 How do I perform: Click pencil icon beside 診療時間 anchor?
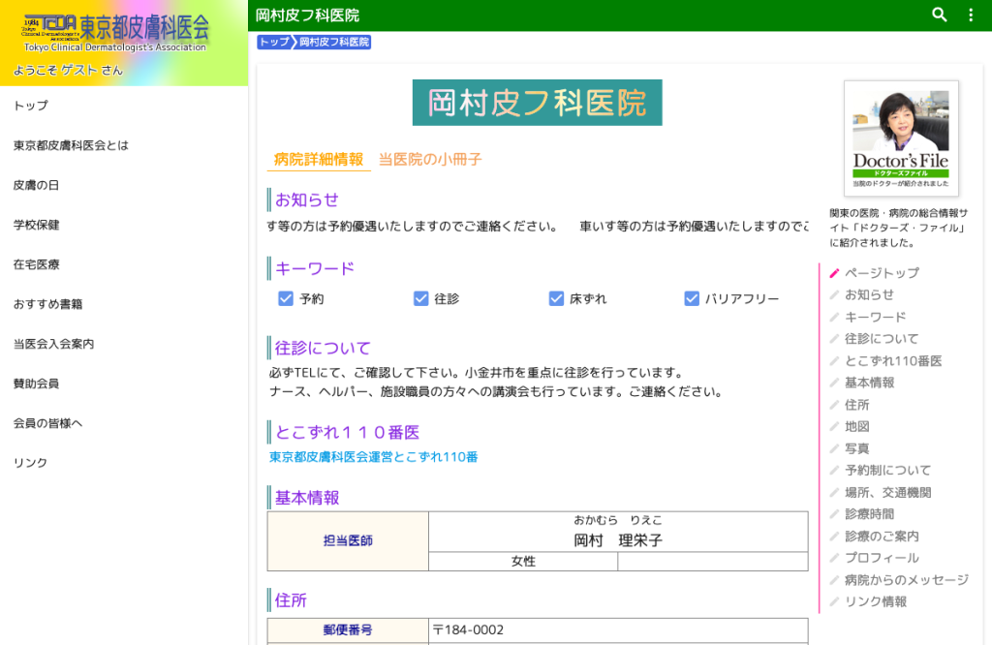pos(834,514)
